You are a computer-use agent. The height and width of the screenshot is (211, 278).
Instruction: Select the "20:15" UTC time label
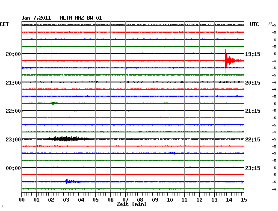[x=253, y=83]
